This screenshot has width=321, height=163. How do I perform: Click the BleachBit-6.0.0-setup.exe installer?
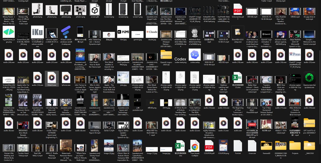pos(238,32)
